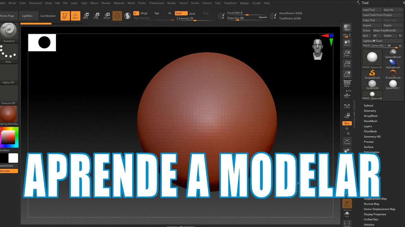Toggle the Gizmo 3D circle icon

coord(117,16)
